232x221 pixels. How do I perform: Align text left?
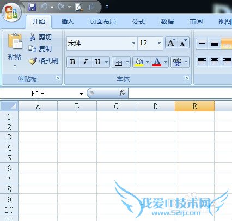pyautogui.click(x=202, y=62)
